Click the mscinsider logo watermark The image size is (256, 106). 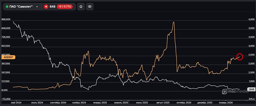(x=233, y=91)
